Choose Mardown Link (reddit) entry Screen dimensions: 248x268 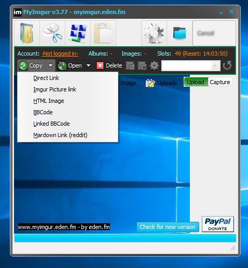pos(68,135)
